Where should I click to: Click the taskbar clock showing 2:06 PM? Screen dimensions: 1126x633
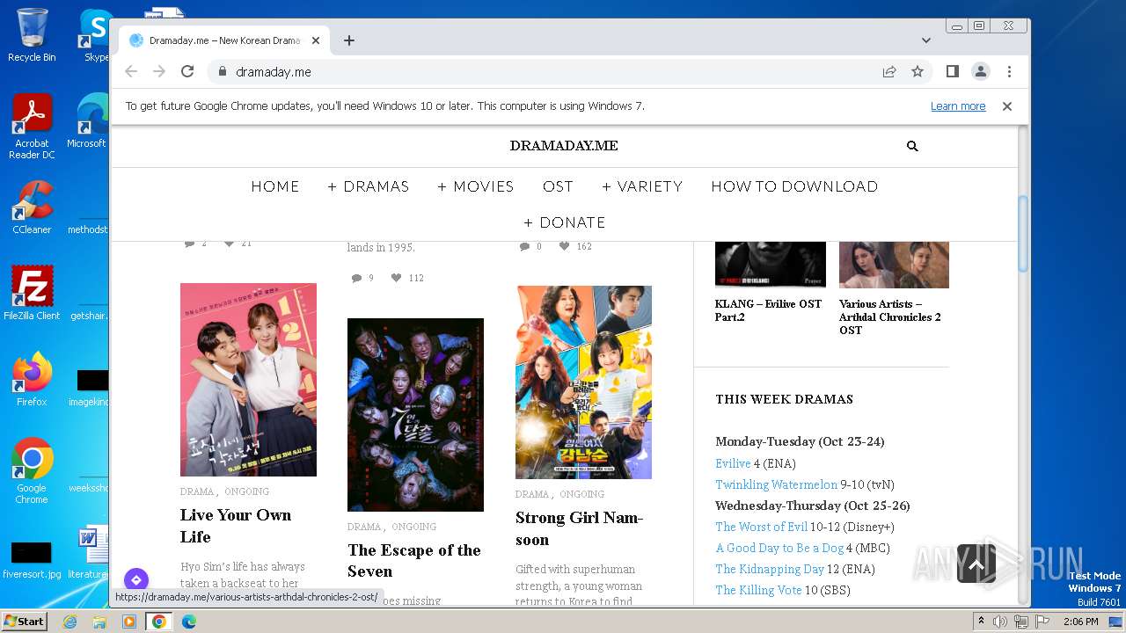point(1080,622)
